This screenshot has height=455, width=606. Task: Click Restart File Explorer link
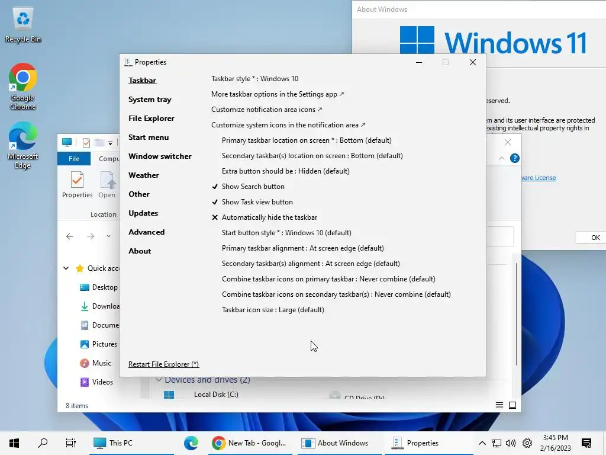click(163, 364)
